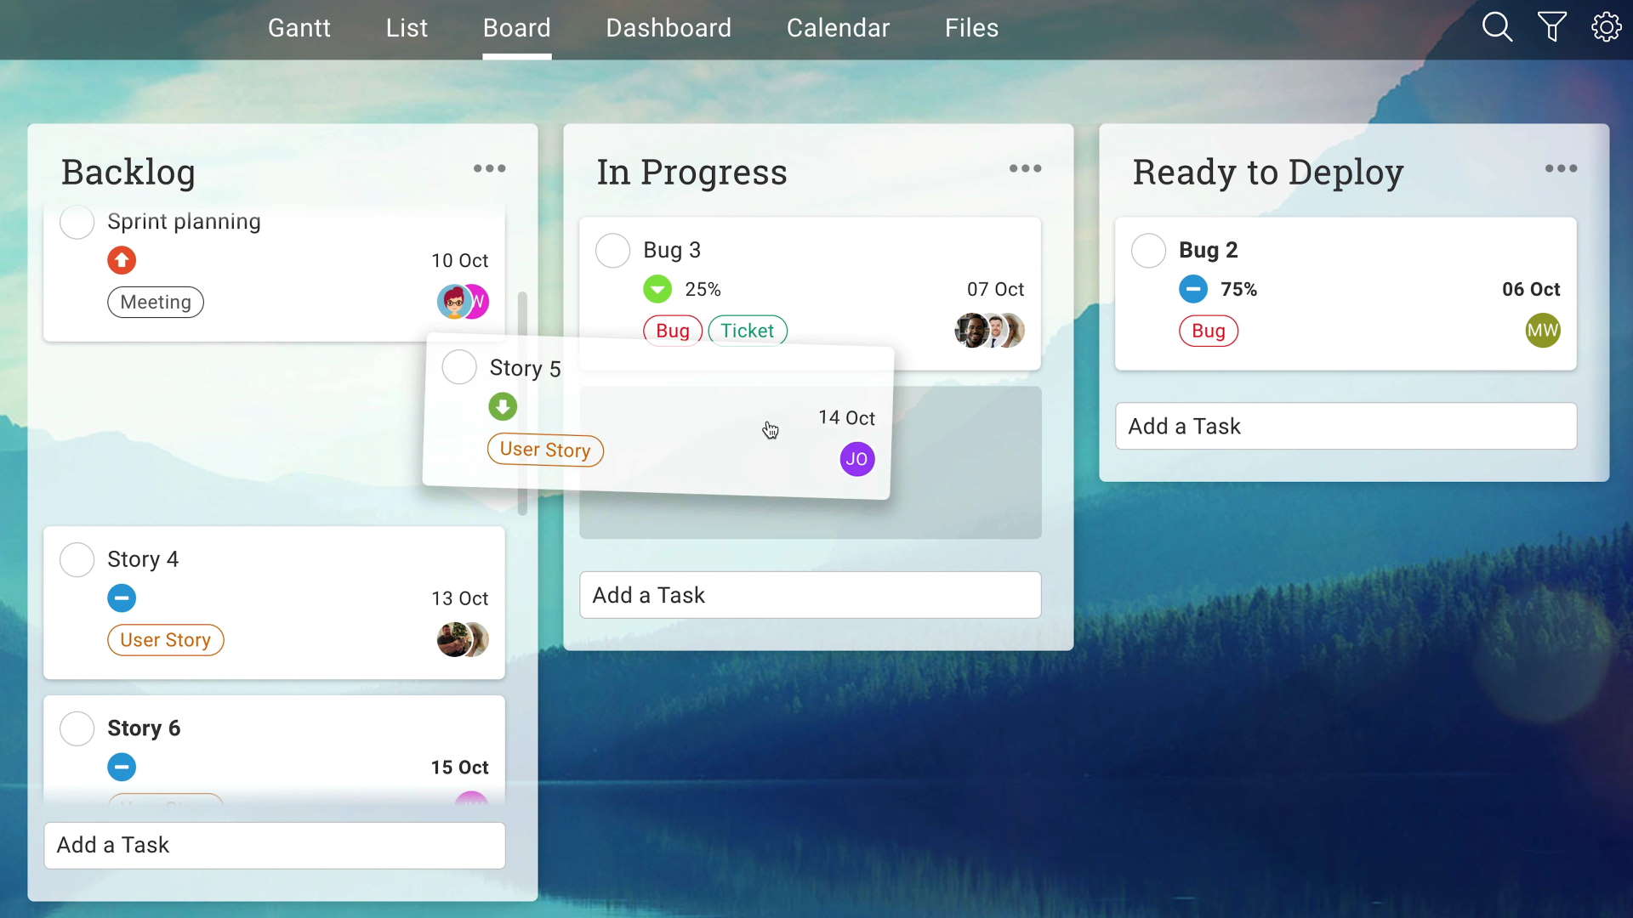Viewport: 1633px width, 918px height.
Task: Switch to Gantt view tab
Action: [x=299, y=28]
